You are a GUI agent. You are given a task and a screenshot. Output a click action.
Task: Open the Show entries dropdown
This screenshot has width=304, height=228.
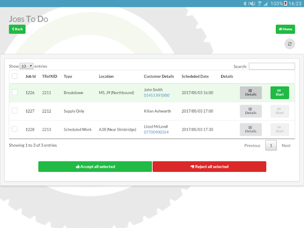click(26, 66)
